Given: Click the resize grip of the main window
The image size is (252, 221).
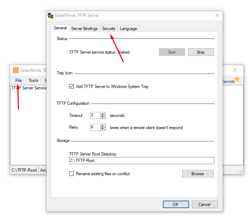Looking at the screenshot, I should tap(241, 171).
